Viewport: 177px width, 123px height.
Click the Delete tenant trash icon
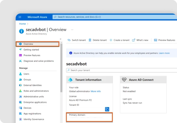[90, 40]
